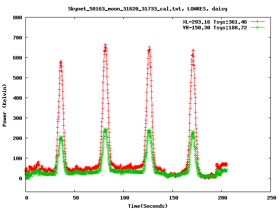Image resolution: width=280 pixels, height=210 pixels.
Task: Click the y-axis tick label 600
Action: pos(17,58)
